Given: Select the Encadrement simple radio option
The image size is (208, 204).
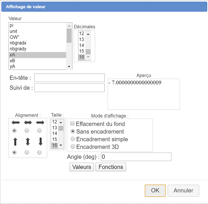Looking at the screenshot, I should pyautogui.click(x=73, y=139).
